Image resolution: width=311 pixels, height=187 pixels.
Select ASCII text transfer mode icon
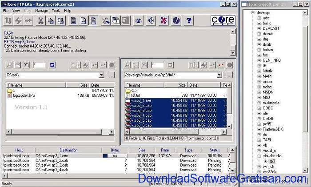tap(73, 20)
